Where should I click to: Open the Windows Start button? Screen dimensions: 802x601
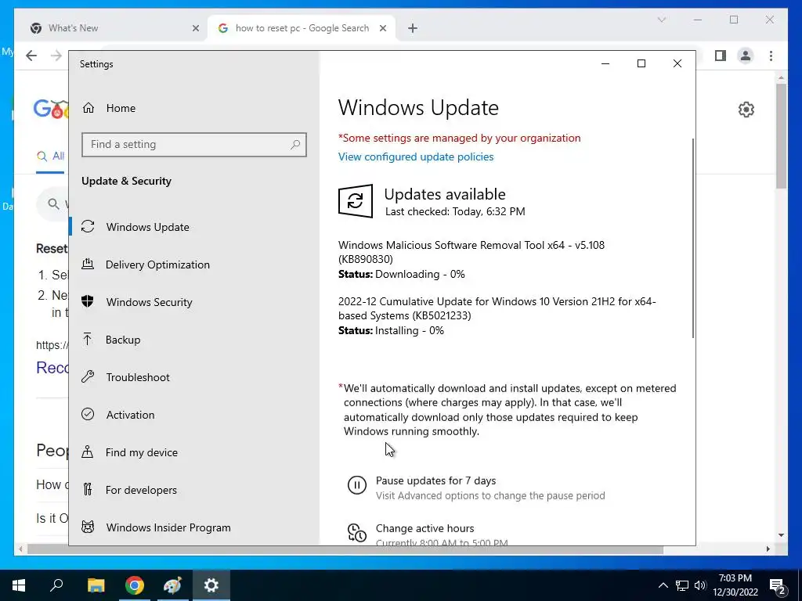point(19,585)
